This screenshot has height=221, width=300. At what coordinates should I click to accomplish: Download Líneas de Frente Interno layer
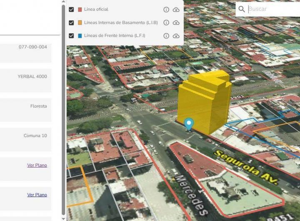pos(176,36)
